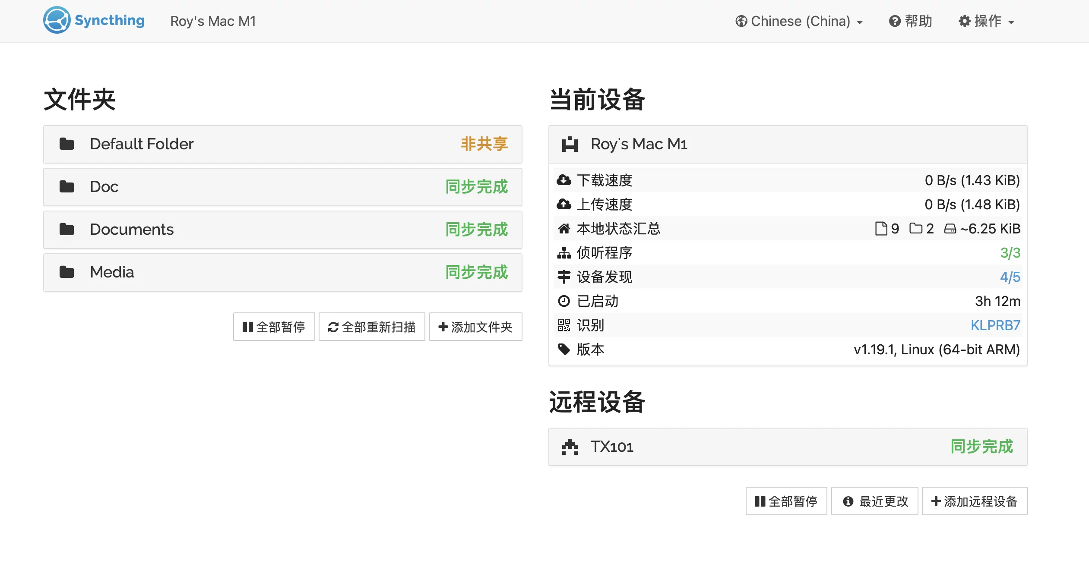Click the Syncthing logo icon
The width and height of the screenshot is (1089, 586).
[57, 20]
